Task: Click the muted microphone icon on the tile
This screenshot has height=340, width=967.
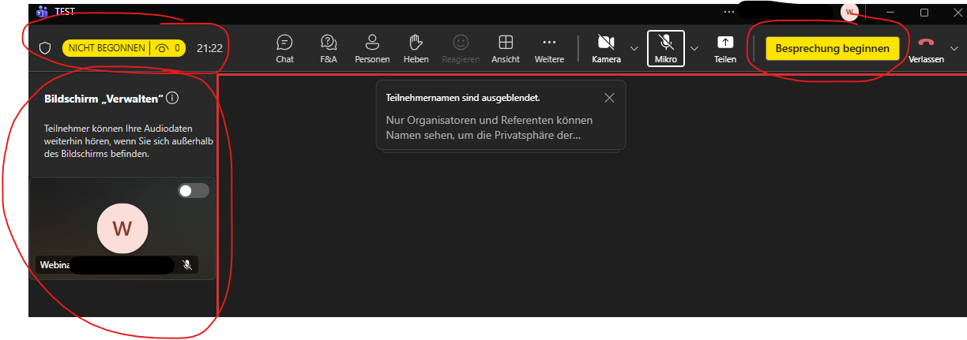Action: [187, 265]
